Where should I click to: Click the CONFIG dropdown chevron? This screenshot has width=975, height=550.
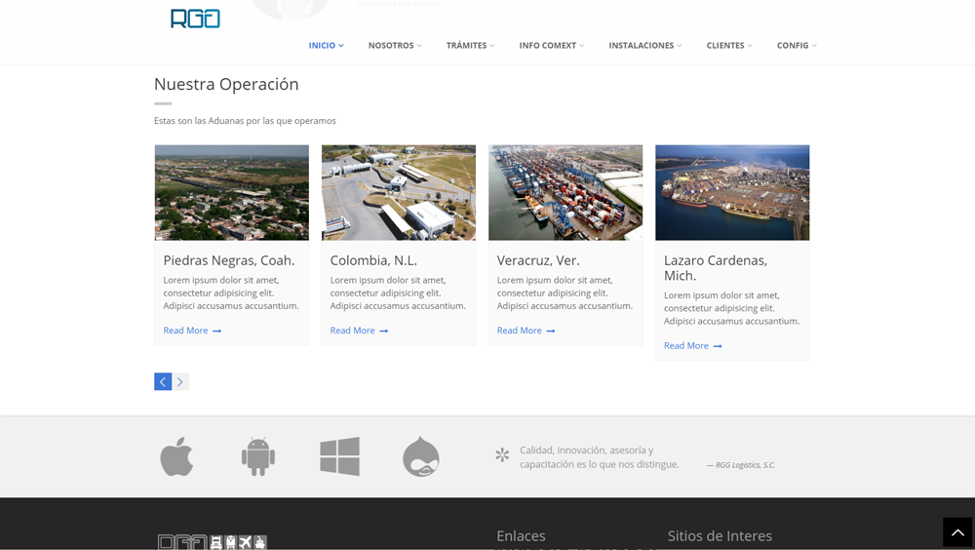tap(814, 46)
